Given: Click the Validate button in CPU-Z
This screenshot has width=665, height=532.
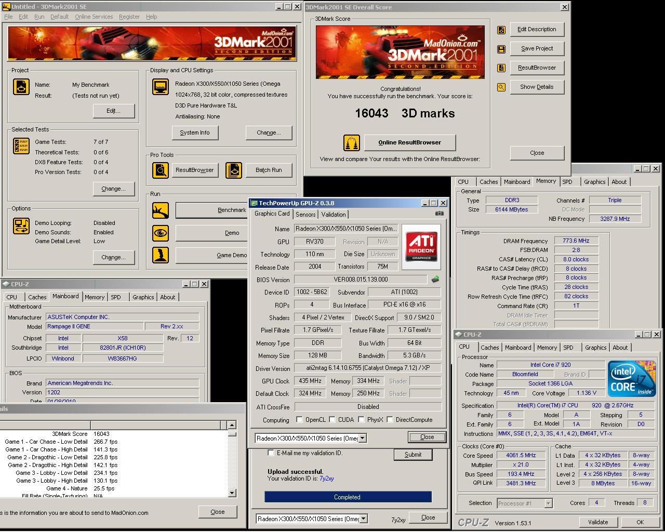Looking at the screenshot, I should [598, 522].
